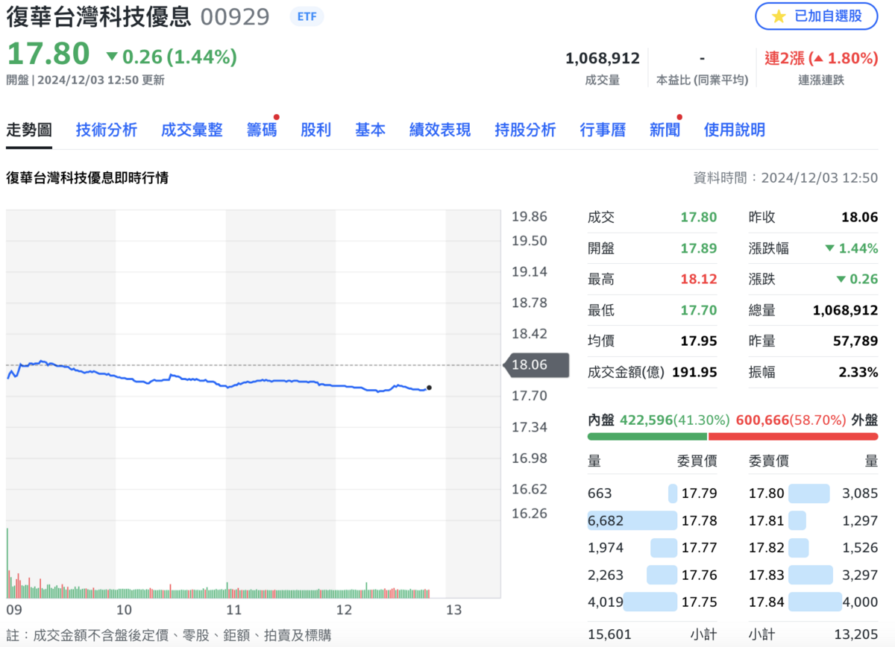Viewport: 895px width, 647px height.
Task: Open the 走勢圖 tab
Action: (x=29, y=130)
